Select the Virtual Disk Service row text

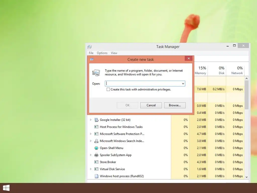112,169
